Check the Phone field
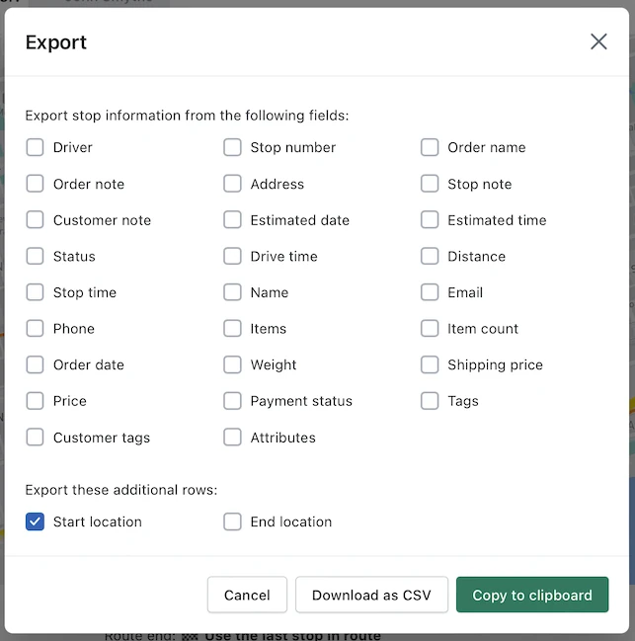Image resolution: width=635 pixels, height=641 pixels. click(35, 328)
